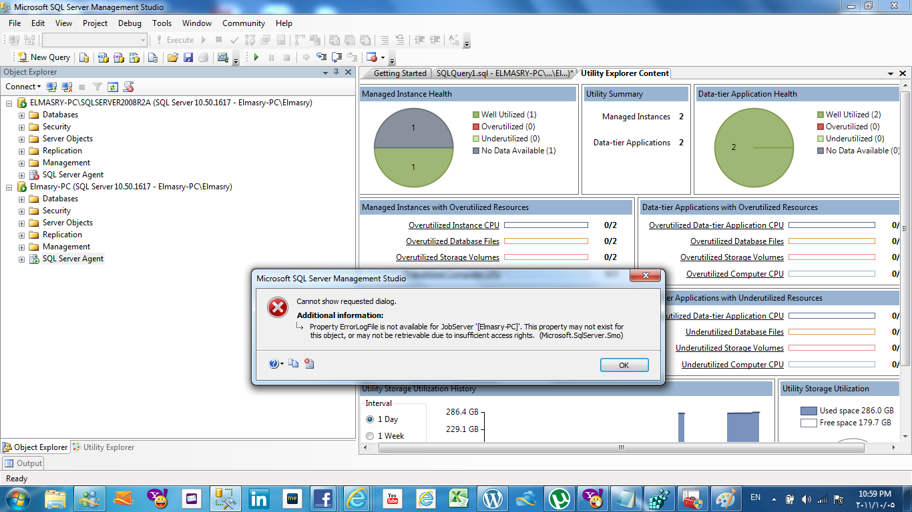Collapse the ELMASRY-PC\SQLSERVER2008R2A server node

pos(9,103)
